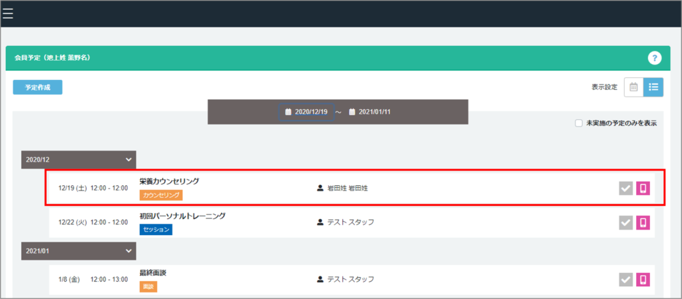Click the orange 面談 tag

[149, 286]
